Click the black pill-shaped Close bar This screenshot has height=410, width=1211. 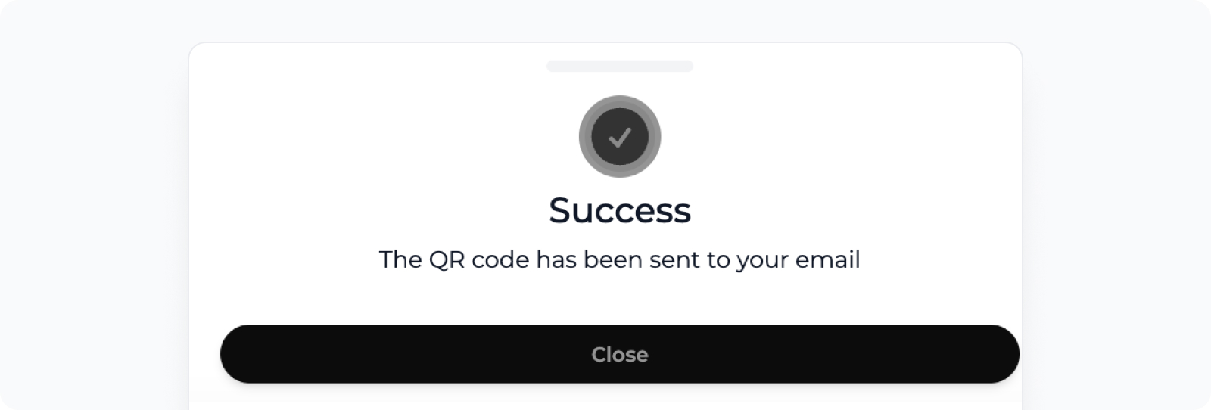point(619,354)
